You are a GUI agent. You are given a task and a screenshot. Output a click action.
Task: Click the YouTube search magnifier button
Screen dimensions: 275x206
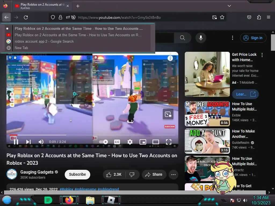(x=182, y=38)
